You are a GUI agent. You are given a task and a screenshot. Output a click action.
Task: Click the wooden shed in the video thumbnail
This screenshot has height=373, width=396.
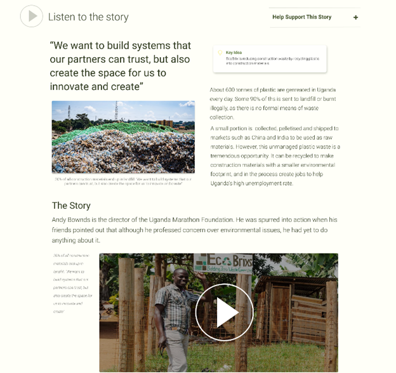point(294,309)
